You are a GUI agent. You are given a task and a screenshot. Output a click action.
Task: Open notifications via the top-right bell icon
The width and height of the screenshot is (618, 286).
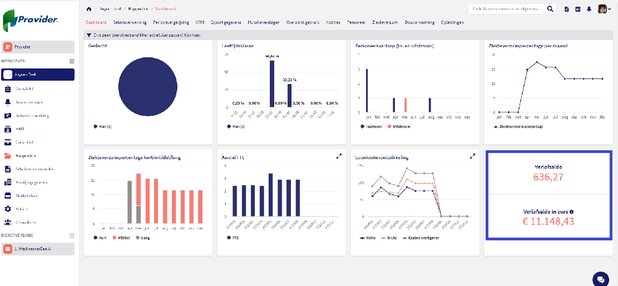[x=589, y=9]
